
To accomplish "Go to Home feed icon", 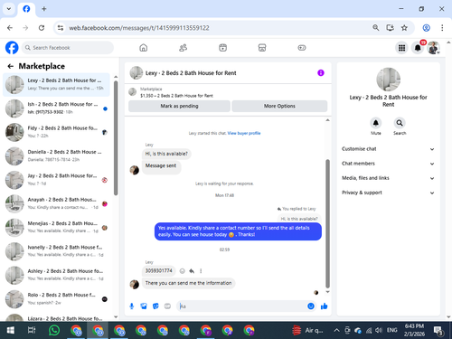I will tap(144, 48).
